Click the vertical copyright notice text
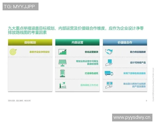 (x=153, y=84)
